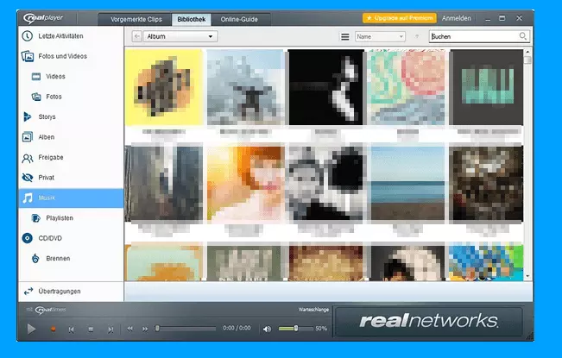Click the RealPlayer logo menu
Screen dimensions: 562x358
click(x=43, y=18)
